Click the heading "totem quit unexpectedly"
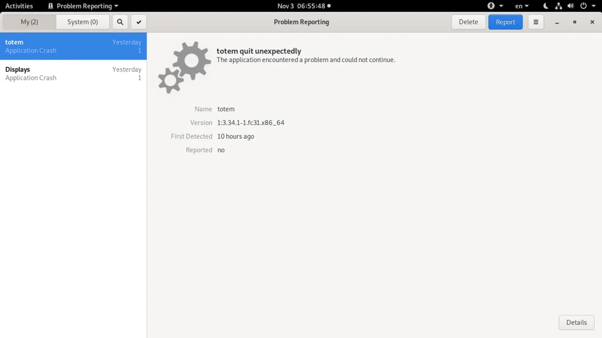Image resolution: width=602 pixels, height=338 pixels. coord(259,51)
